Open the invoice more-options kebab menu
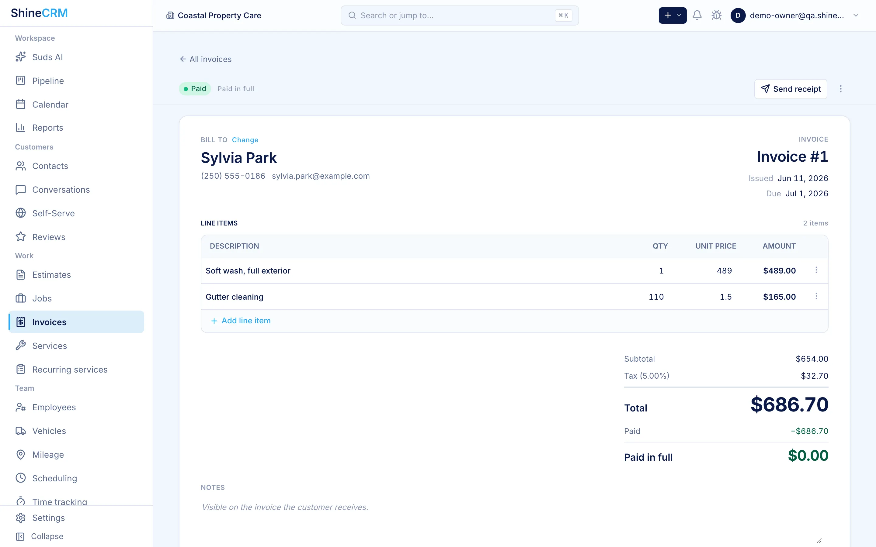 [x=840, y=89]
